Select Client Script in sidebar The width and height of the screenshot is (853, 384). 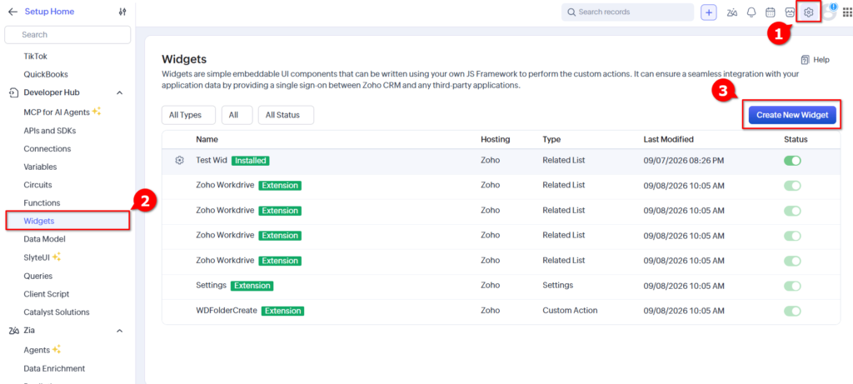pyautogui.click(x=47, y=294)
